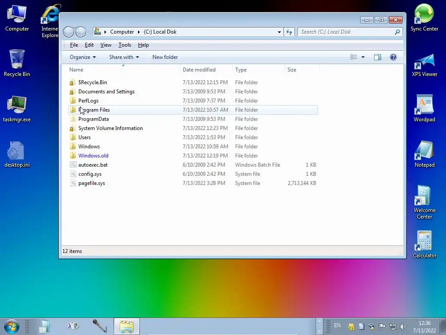Refresh the Local Disk folder view

click(289, 32)
